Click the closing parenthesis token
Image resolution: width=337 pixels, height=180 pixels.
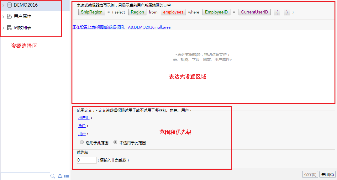287,12
